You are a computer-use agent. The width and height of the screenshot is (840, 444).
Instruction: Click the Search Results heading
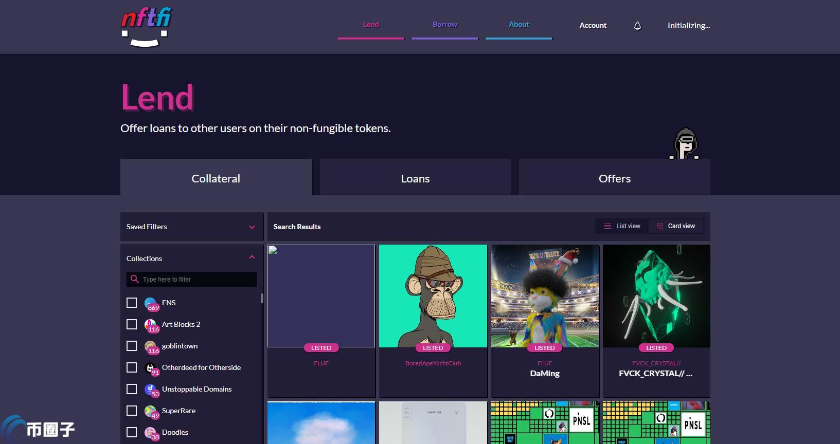(297, 227)
